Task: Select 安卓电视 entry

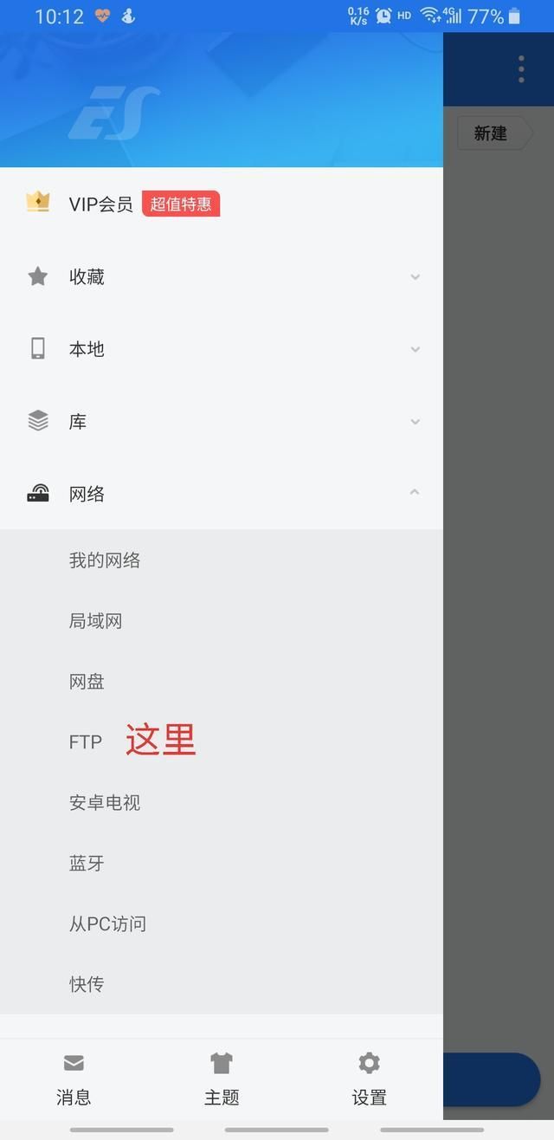Action: click(105, 803)
